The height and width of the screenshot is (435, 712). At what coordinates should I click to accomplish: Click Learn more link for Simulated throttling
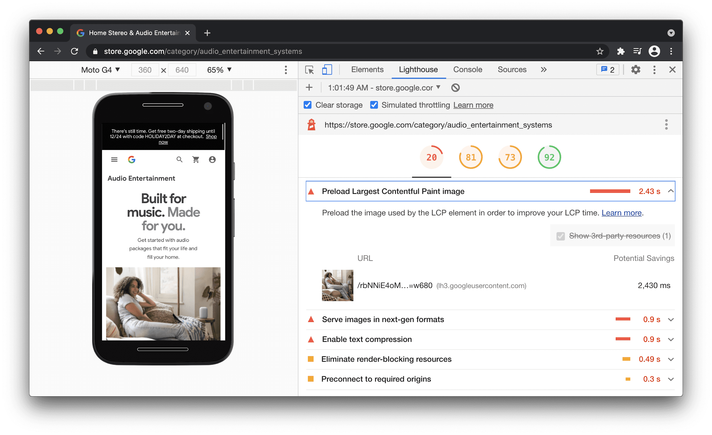(x=473, y=105)
